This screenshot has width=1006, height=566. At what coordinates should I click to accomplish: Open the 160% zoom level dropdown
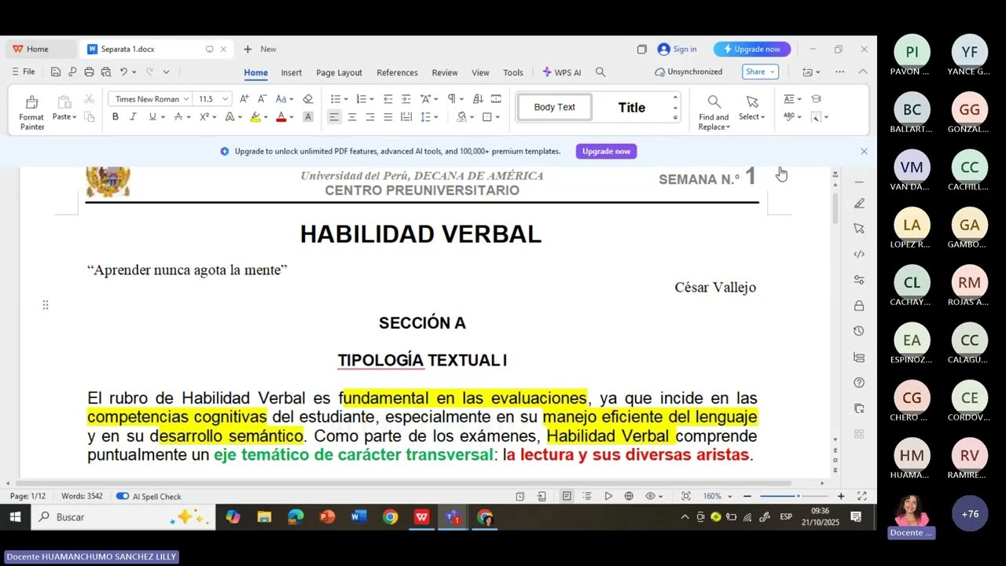(x=730, y=496)
